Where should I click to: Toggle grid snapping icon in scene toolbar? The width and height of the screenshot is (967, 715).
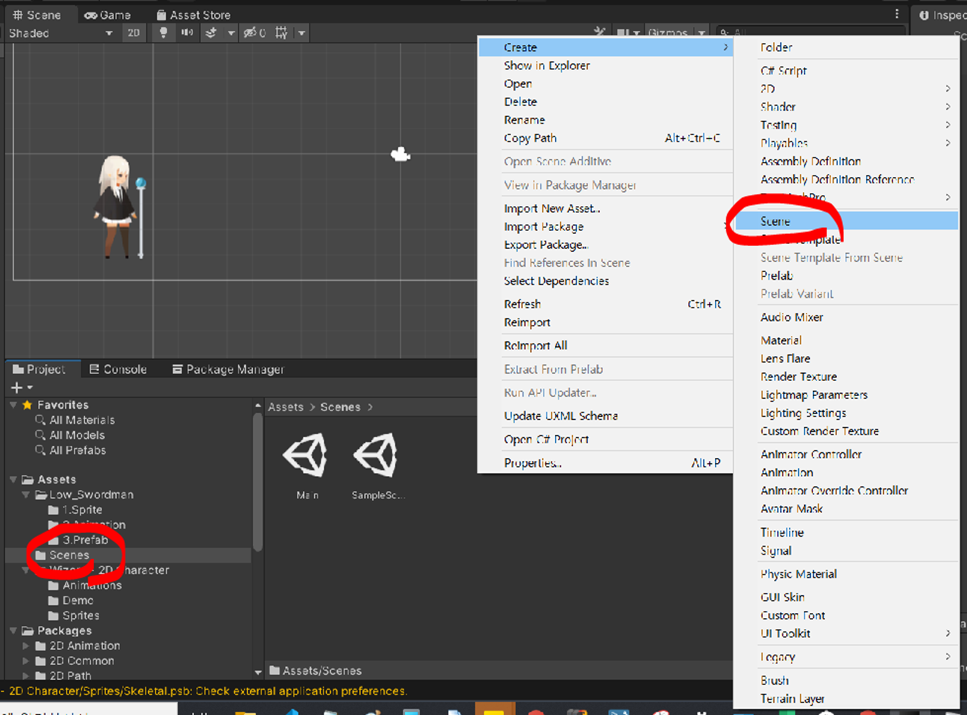point(281,33)
